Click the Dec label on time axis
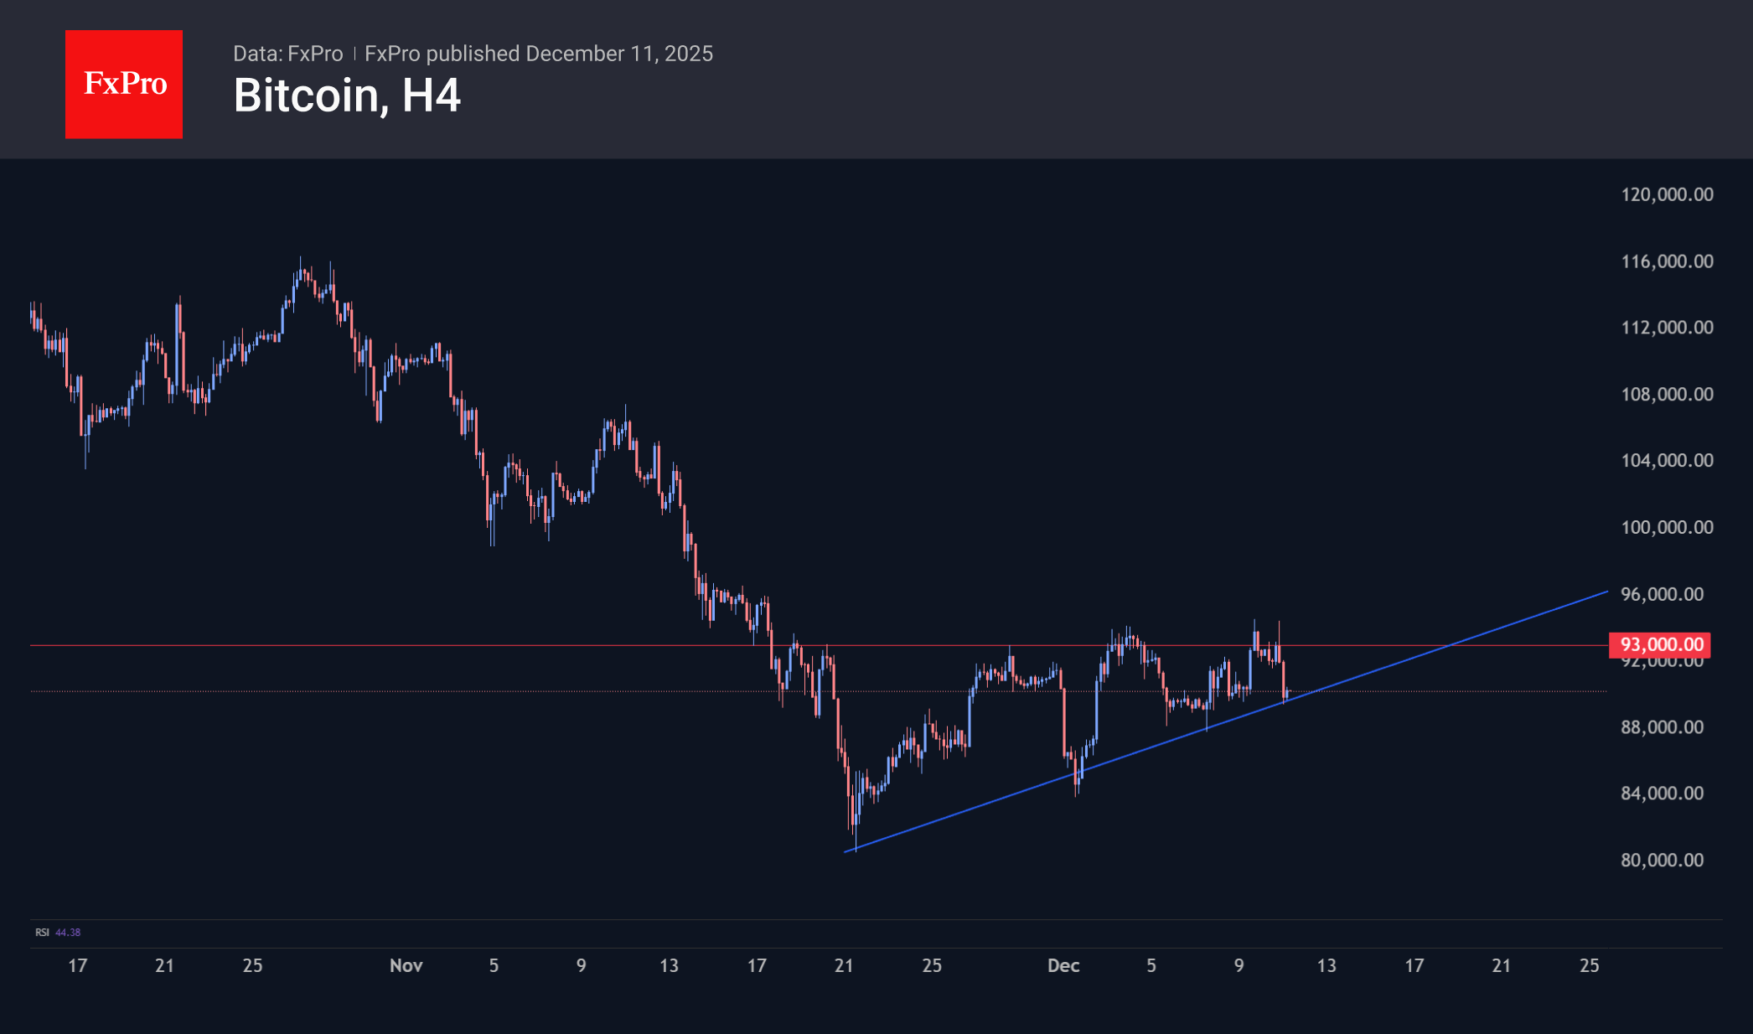Screen dimensions: 1753x1034 pyautogui.click(x=1063, y=965)
